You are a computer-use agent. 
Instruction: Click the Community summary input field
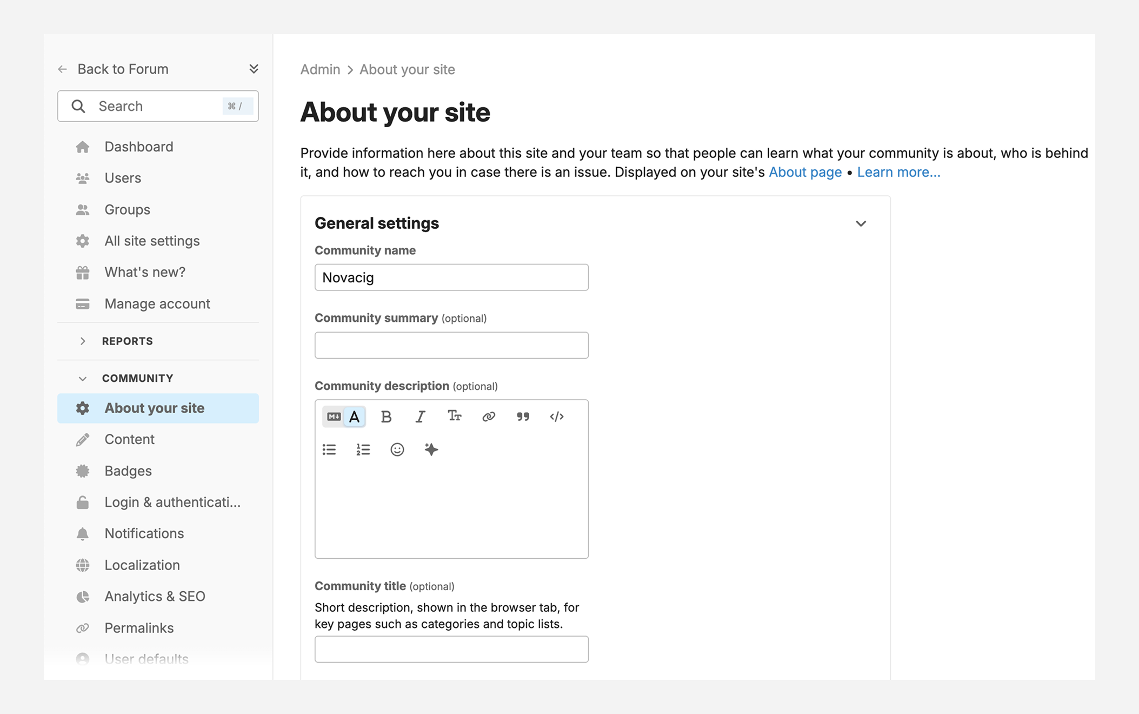(451, 345)
